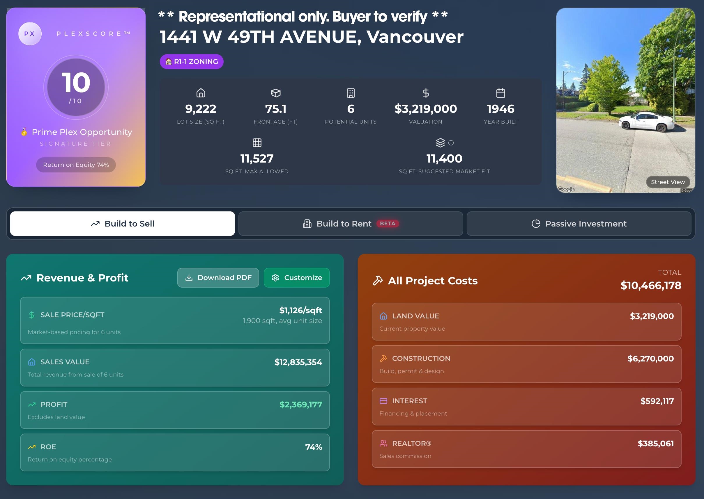704x499 pixels.
Task: Select the $3,219,000 valuation figure
Action: coord(426,109)
